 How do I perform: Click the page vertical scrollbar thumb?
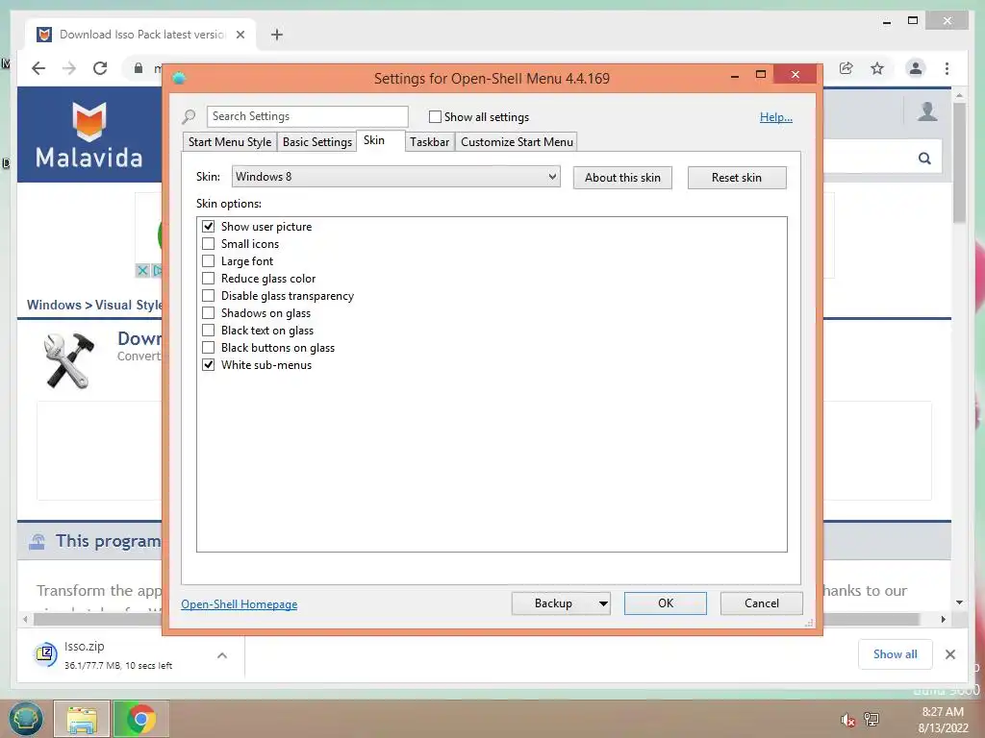[x=959, y=163]
